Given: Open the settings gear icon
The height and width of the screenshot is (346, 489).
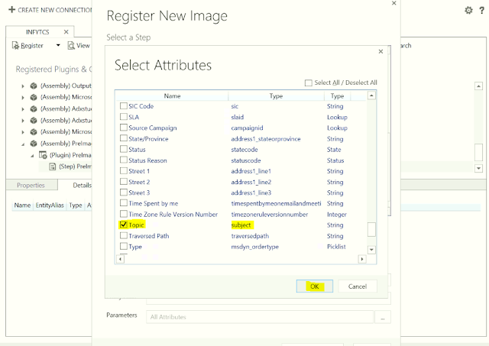Looking at the screenshot, I should coord(469,10).
